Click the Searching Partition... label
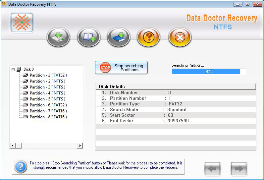264x180 pixels. (188, 65)
